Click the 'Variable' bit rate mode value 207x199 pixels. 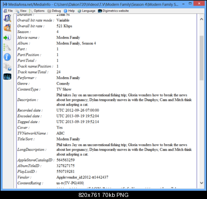coord(63,20)
